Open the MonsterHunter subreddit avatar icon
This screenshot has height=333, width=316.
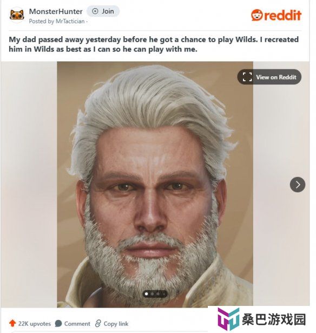coord(17,15)
